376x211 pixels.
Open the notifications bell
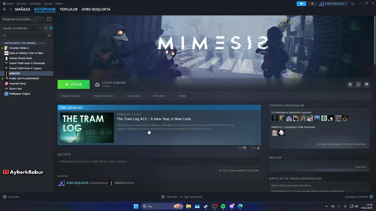[x=312, y=4]
